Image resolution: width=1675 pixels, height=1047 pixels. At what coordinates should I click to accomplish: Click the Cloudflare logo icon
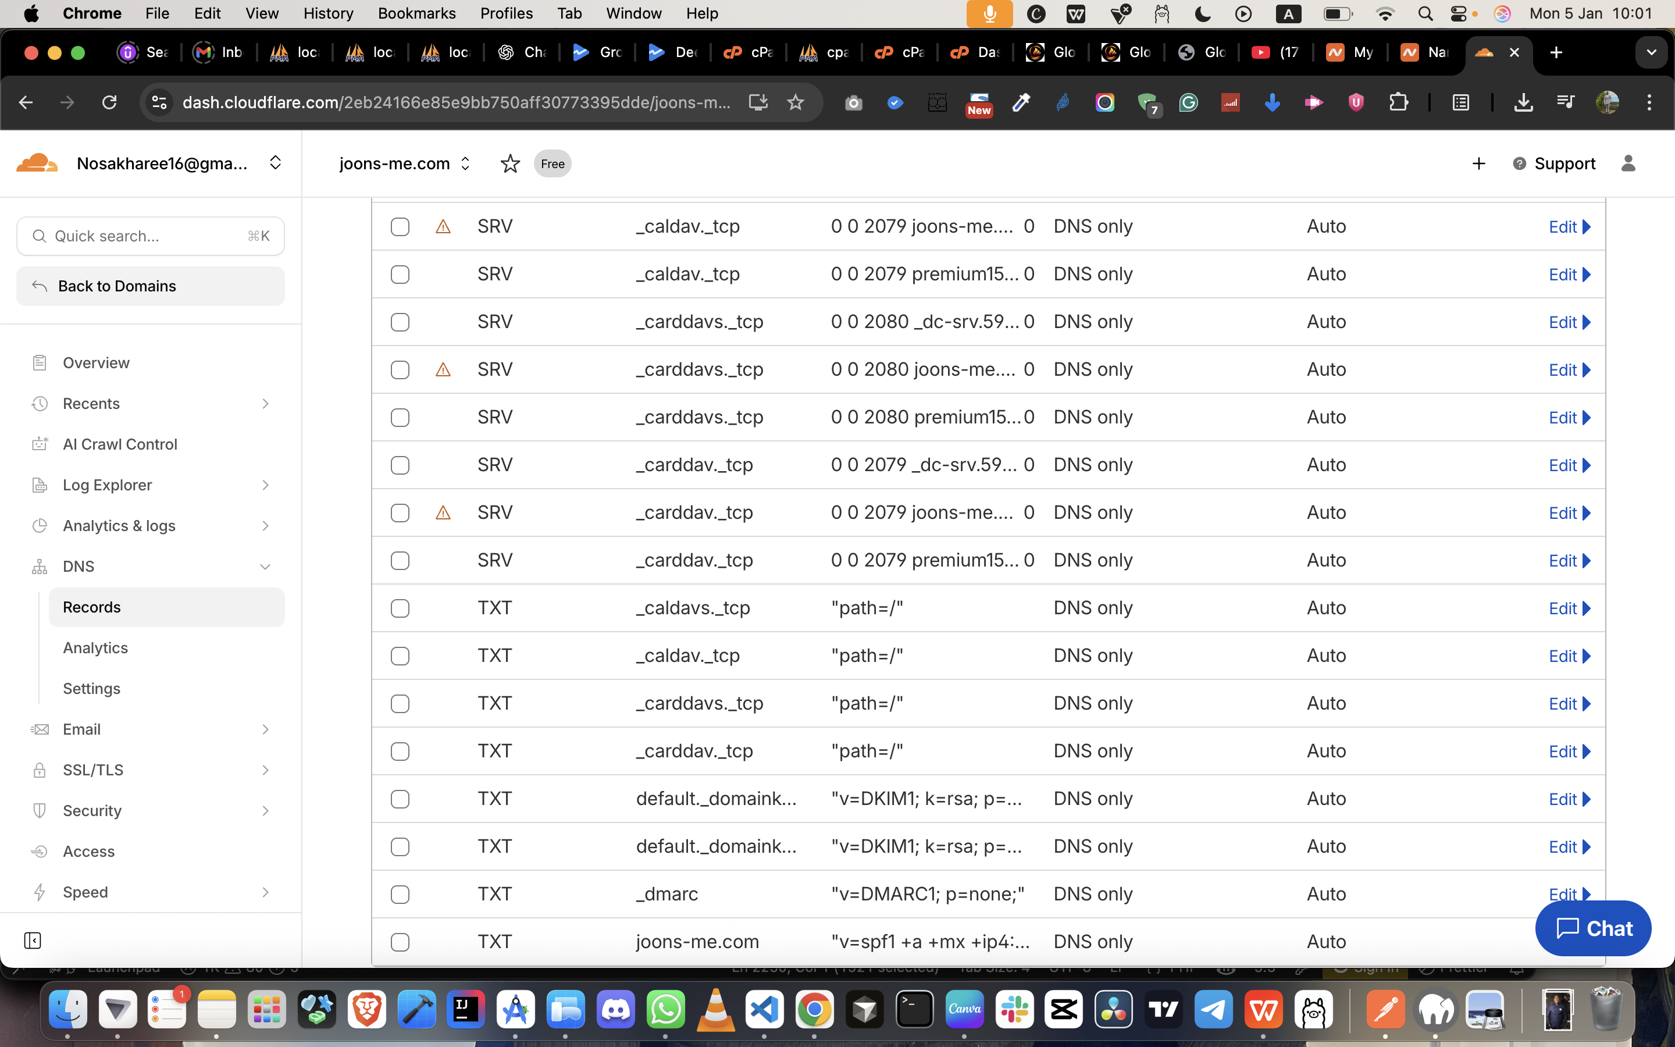tap(37, 163)
